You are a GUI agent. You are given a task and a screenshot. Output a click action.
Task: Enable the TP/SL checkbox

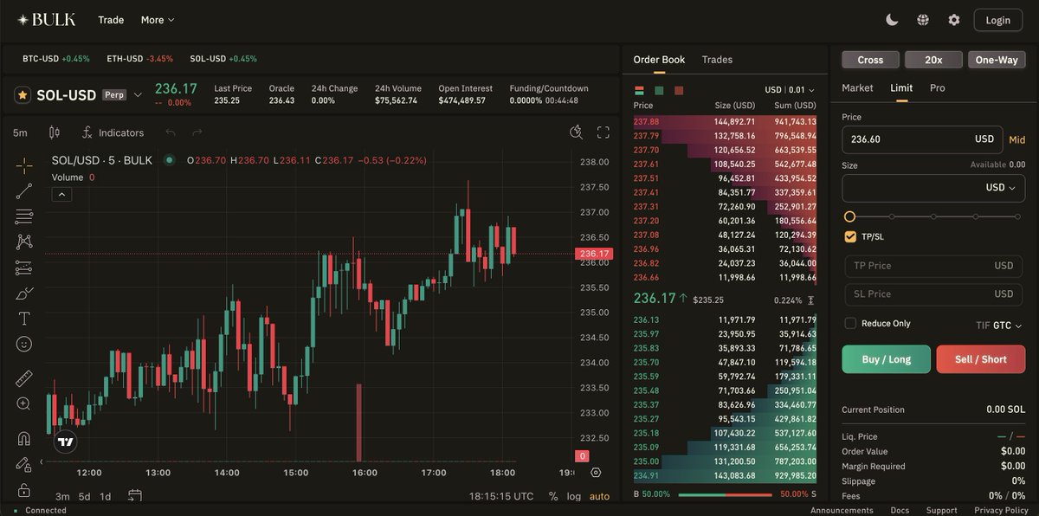tap(850, 235)
